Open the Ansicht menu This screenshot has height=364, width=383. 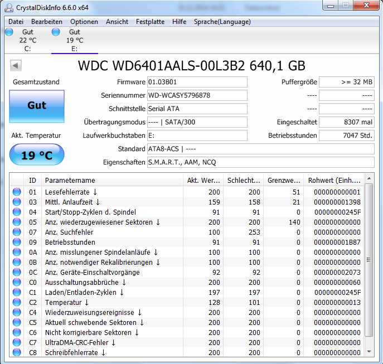coord(117,22)
